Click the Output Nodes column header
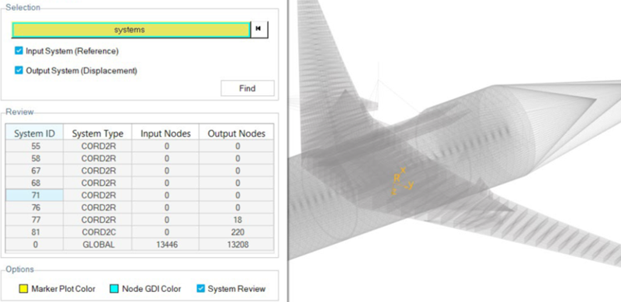The width and height of the screenshot is (621, 302). pos(237,134)
